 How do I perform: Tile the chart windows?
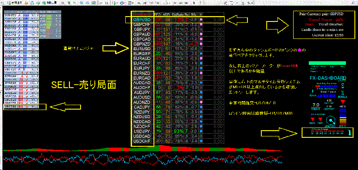click(x=94, y=3)
